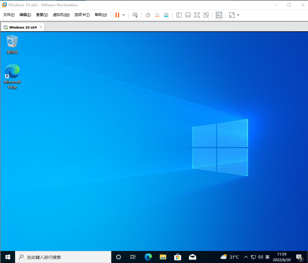The height and width of the screenshot is (263, 308).
Task: Switch to Unity mode
Action: 206,15
